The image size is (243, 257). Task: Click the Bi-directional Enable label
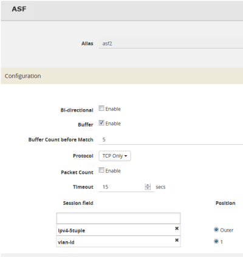point(113,109)
